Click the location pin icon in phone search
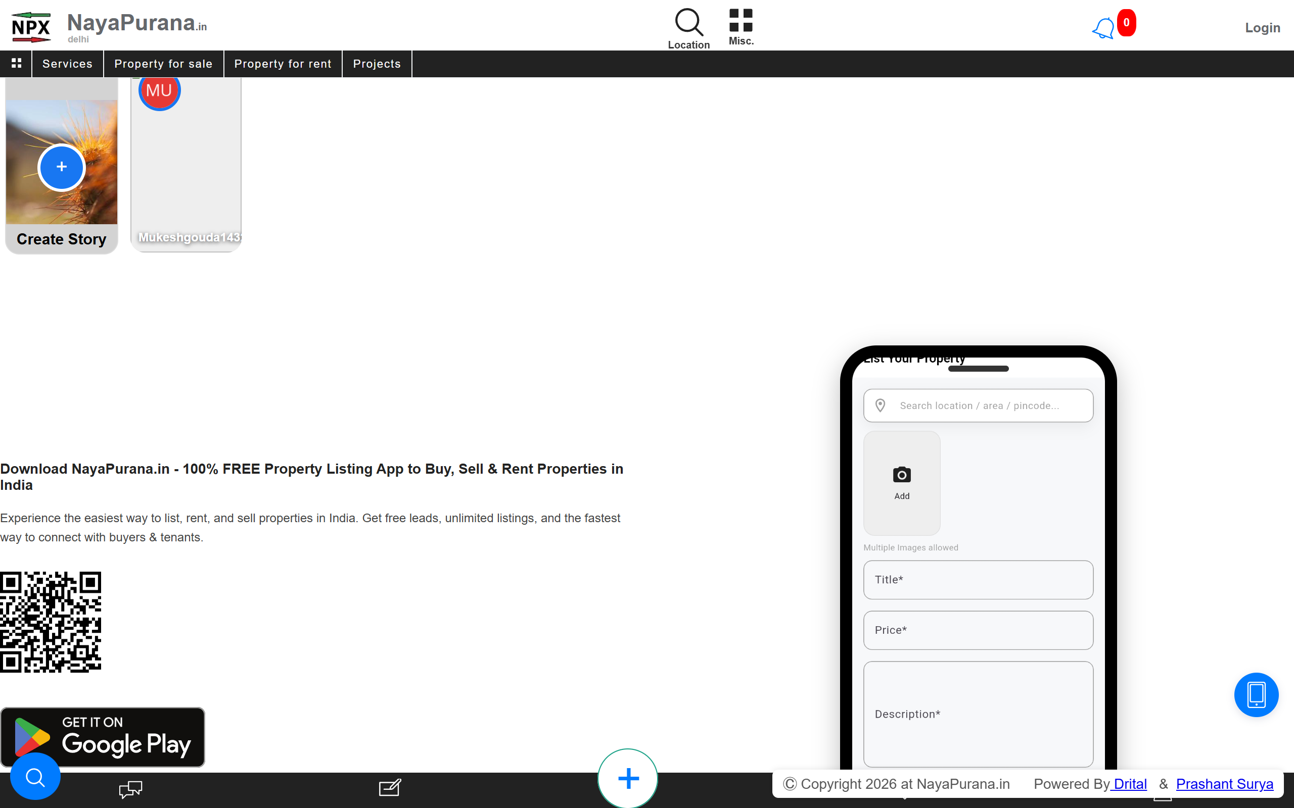Image resolution: width=1294 pixels, height=808 pixels. [880, 406]
